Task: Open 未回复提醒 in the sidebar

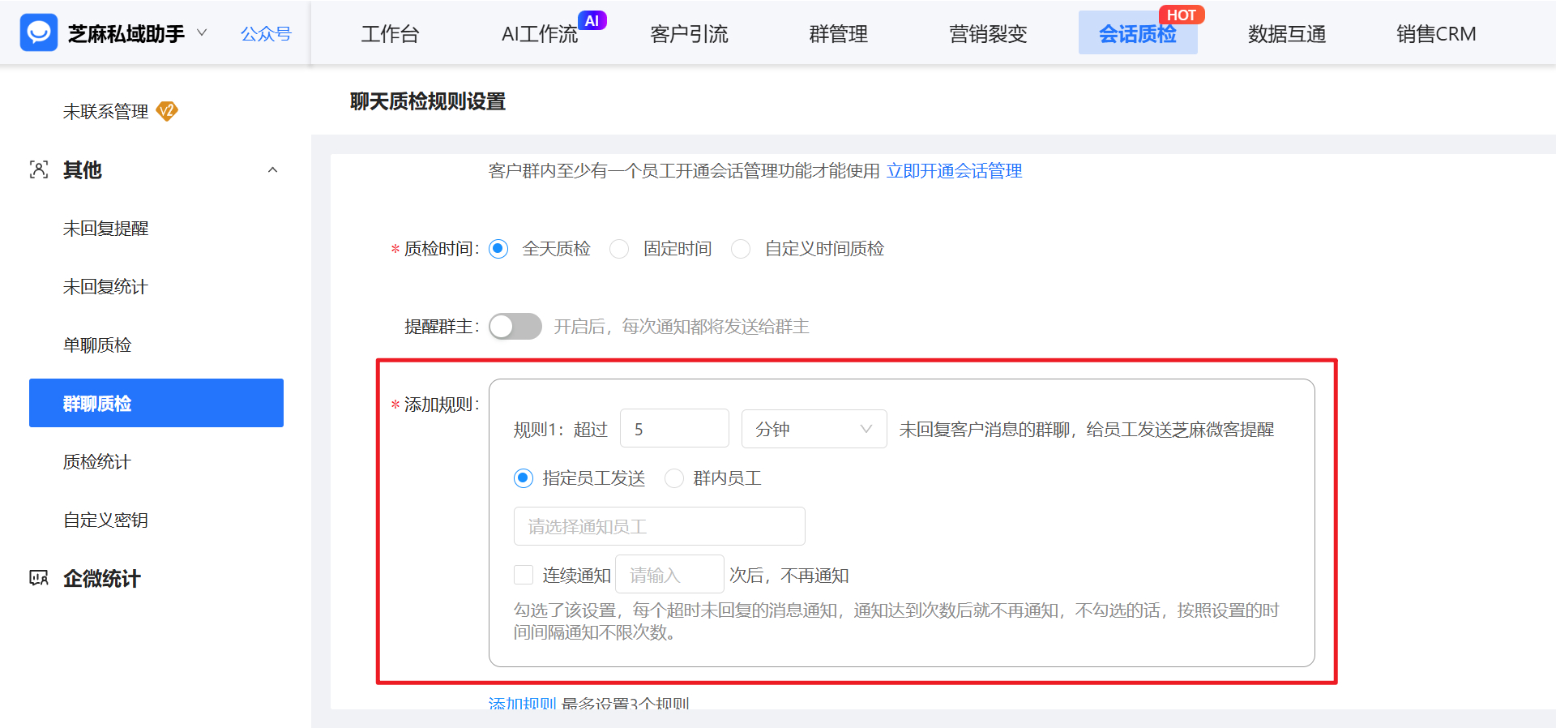Action: click(105, 229)
